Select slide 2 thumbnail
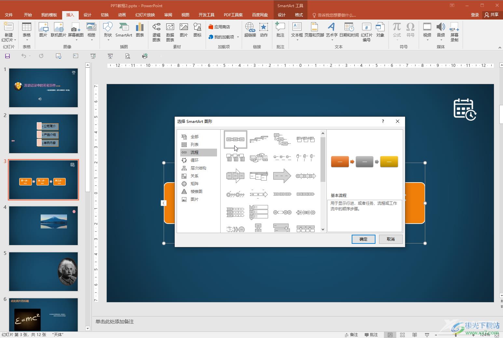The height and width of the screenshot is (338, 503). click(43, 134)
